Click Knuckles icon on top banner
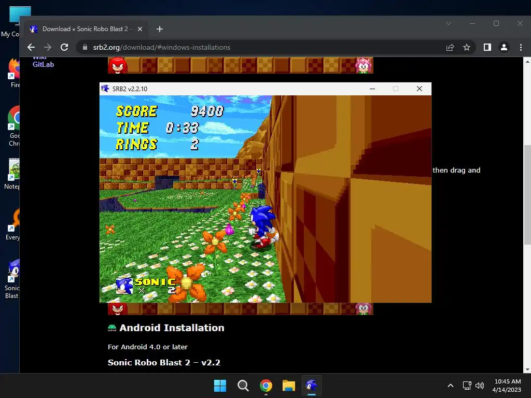Screen dimensions: 531x398 tap(118, 65)
